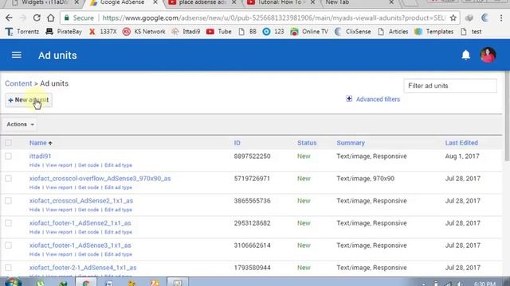Open xiofact_footer-2-1_AdSense4_1x1_as ad unit

pyautogui.click(x=83, y=268)
